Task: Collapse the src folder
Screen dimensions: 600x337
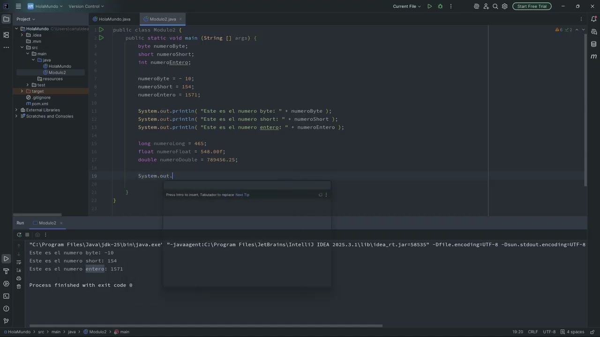Action: point(22,47)
